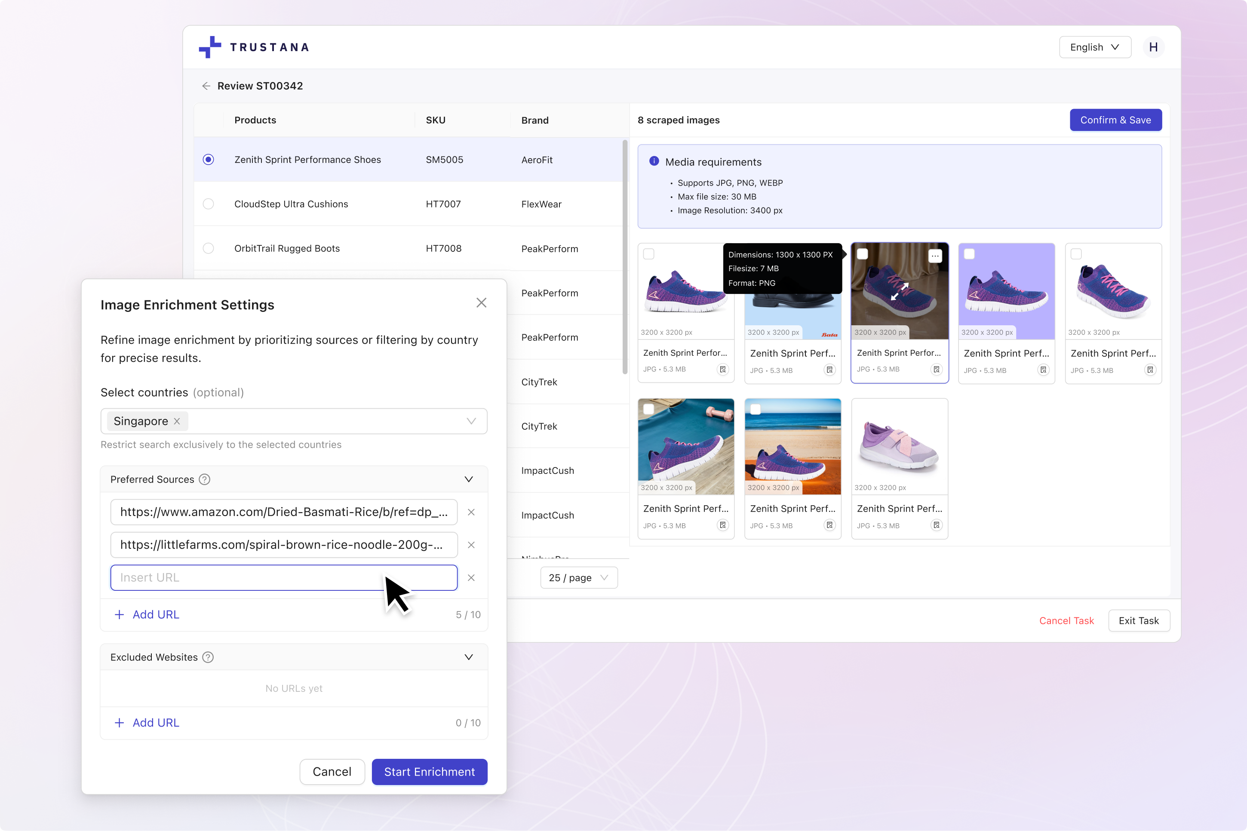Open the English language dropdown

point(1095,47)
